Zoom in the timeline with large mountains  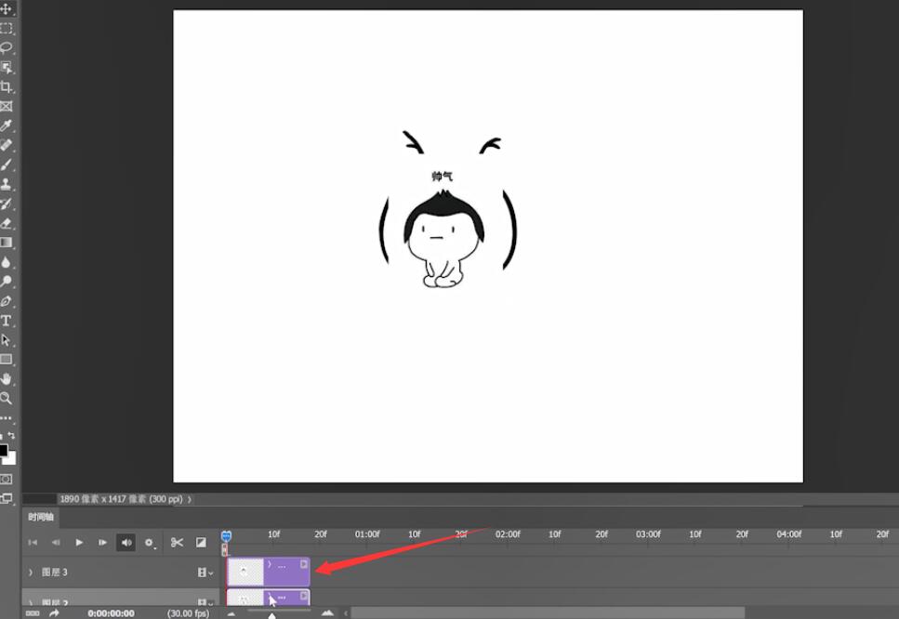(x=327, y=612)
